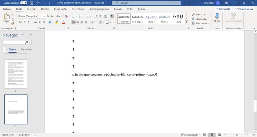Switch to the Diseño tab
Image resolution: width=257 pixels, height=137 pixels.
45,9
